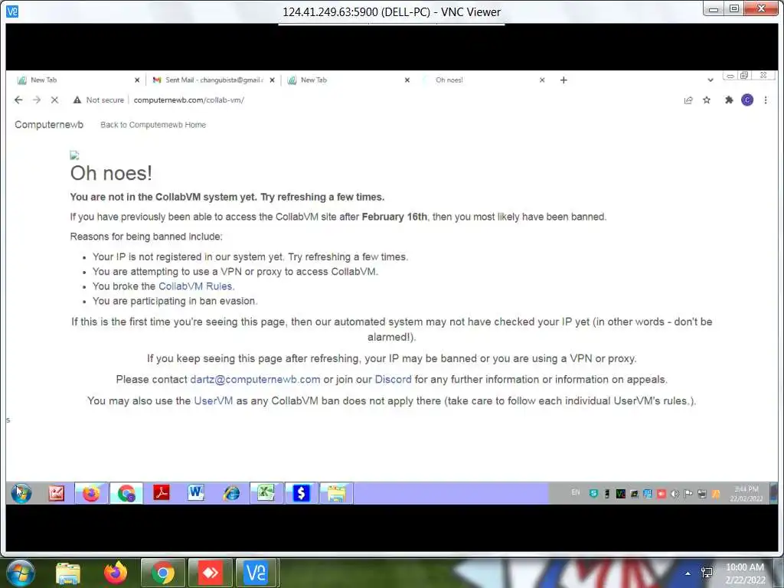
Task: Open Back to Computernewb Home link
Action: click(x=153, y=125)
